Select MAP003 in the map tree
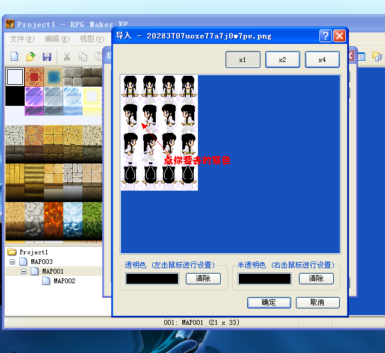385x353 pixels. click(42, 262)
